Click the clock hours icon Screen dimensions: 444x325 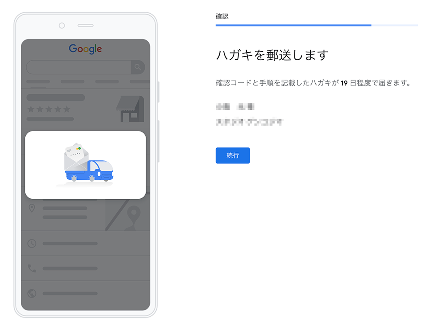click(x=32, y=244)
